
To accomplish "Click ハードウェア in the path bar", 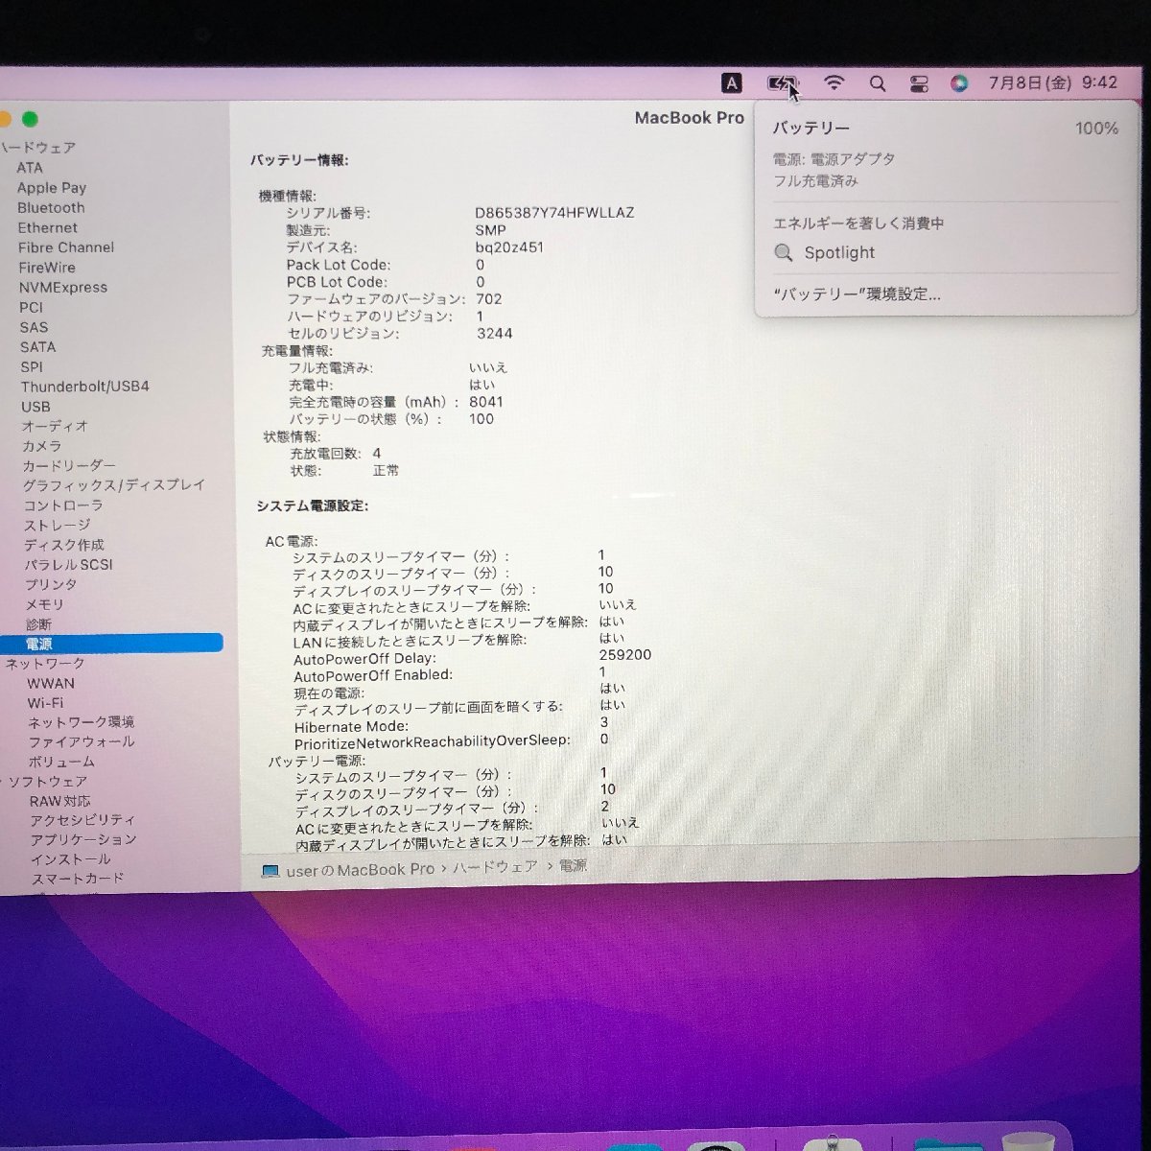I will pos(495,867).
